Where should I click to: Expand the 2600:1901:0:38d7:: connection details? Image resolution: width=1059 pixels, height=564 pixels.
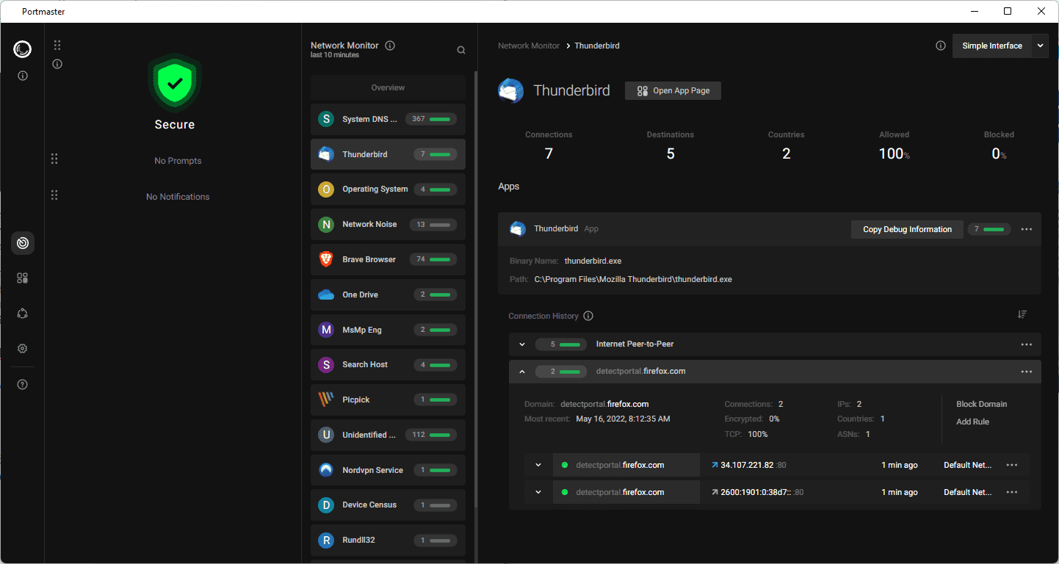(x=538, y=492)
